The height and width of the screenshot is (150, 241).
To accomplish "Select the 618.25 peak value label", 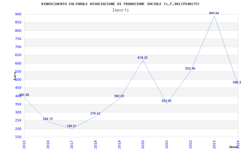I will tap(143, 58).
